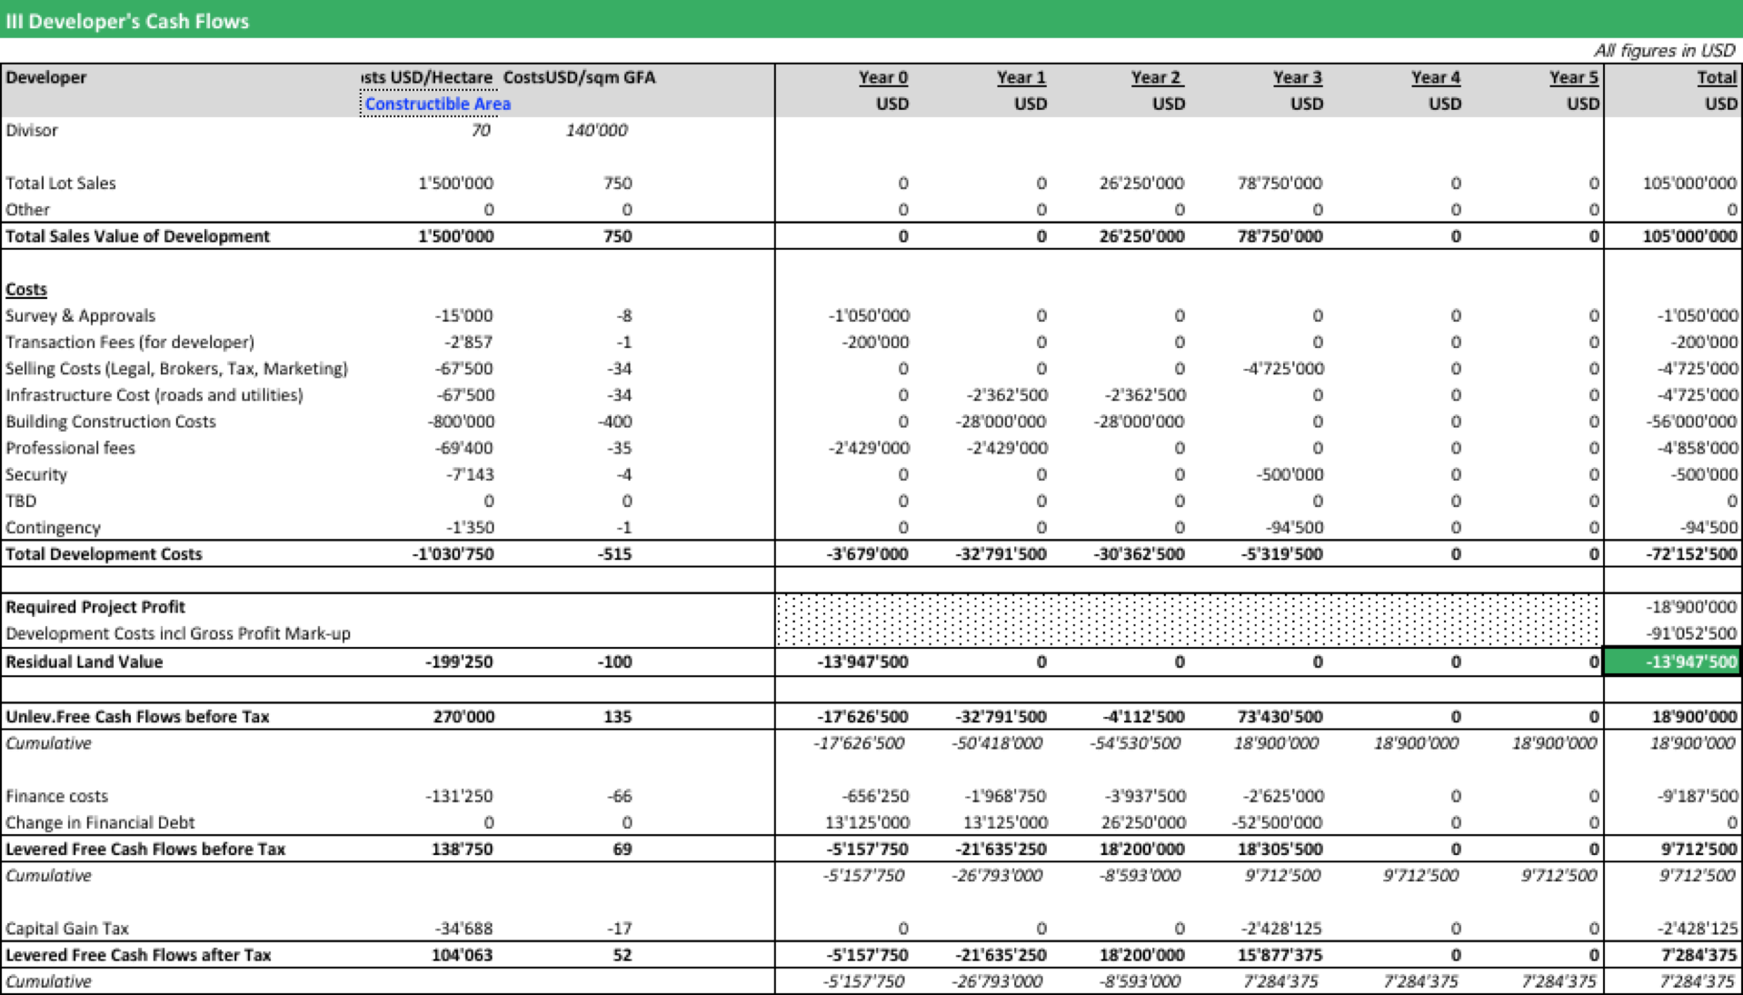Screen dimensions: 1743x995
Task: Click the 'All figures in USD' note
Action: click(1665, 51)
